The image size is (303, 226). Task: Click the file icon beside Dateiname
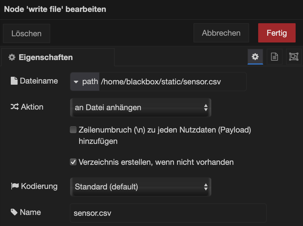[x=14, y=81]
